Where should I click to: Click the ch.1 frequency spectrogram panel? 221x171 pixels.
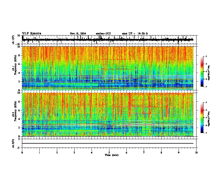[108, 68]
